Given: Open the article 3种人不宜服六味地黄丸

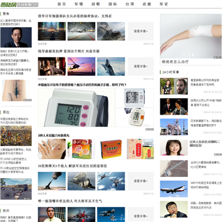Looking at the screenshot, I should point(54,136).
